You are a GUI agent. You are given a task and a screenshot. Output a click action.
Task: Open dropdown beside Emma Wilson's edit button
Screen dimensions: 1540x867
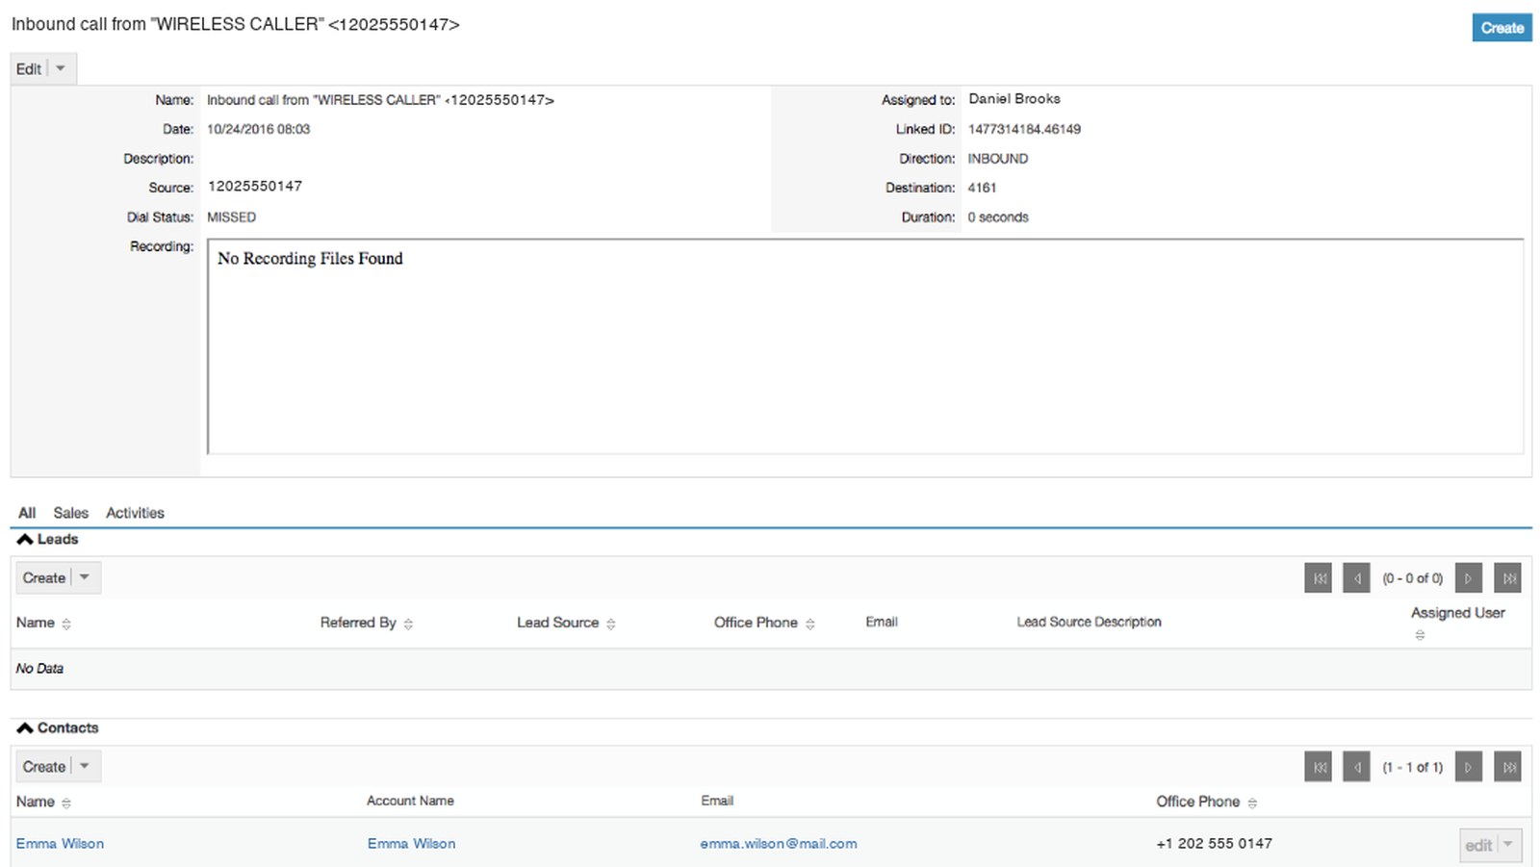coord(1508,845)
